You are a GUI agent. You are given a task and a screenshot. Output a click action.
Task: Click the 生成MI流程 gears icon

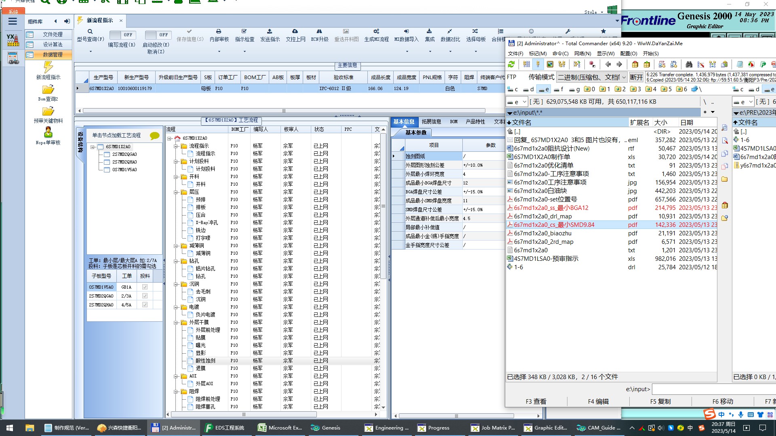point(376,31)
